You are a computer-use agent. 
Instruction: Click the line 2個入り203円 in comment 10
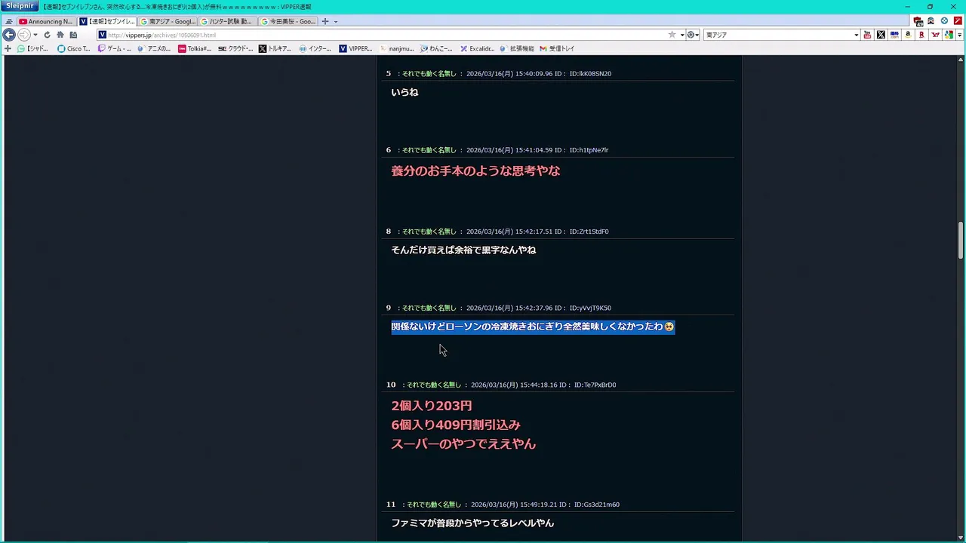point(432,406)
